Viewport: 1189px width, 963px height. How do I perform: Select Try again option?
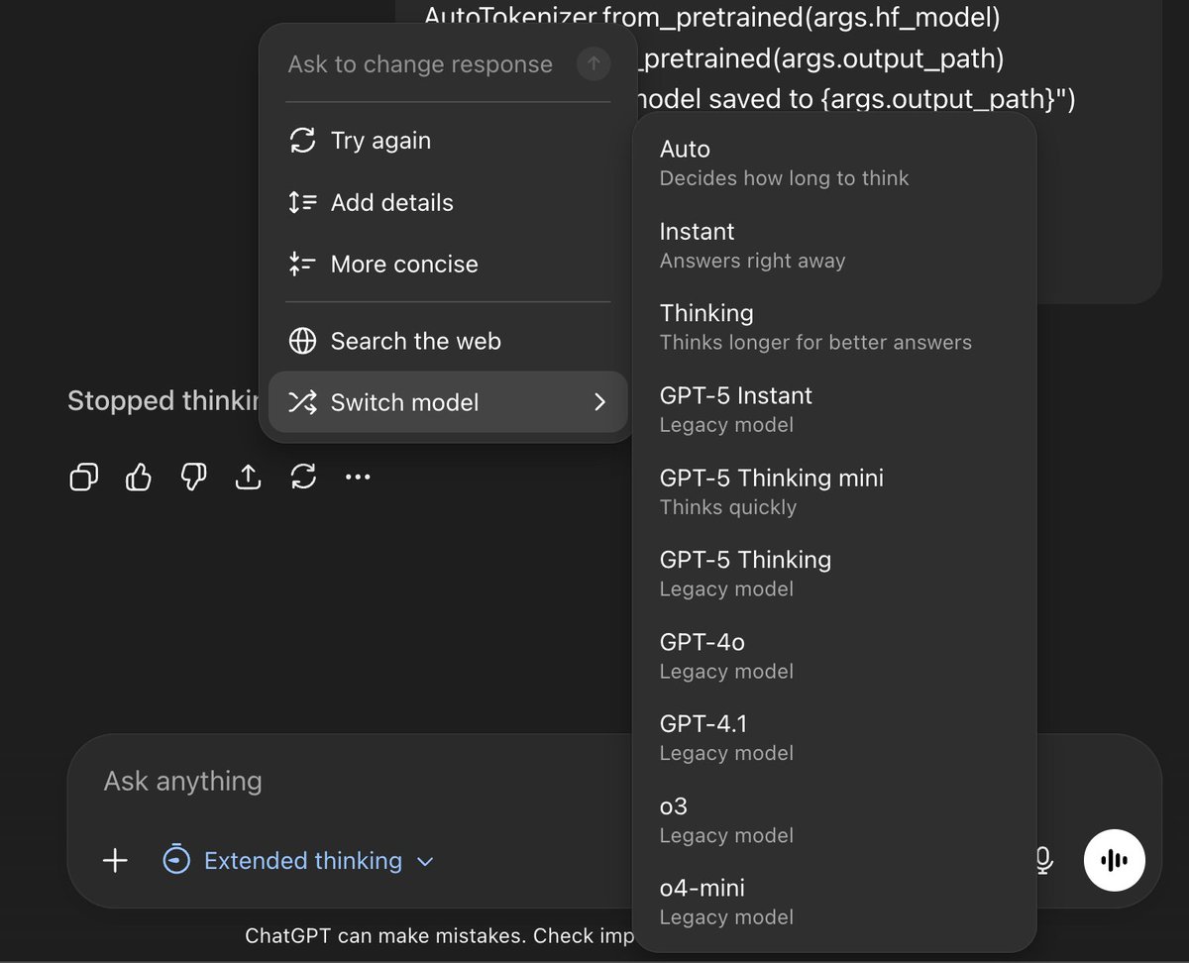click(x=448, y=141)
